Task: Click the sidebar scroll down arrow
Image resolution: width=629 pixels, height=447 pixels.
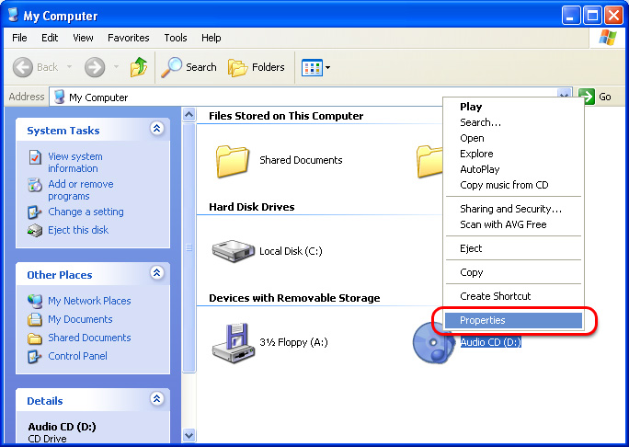Action: click(x=189, y=435)
